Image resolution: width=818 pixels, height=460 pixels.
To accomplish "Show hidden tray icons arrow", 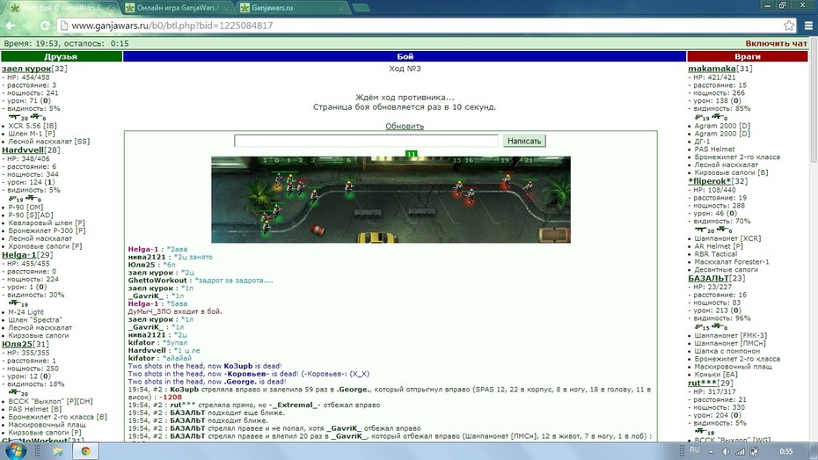I will coord(711,452).
